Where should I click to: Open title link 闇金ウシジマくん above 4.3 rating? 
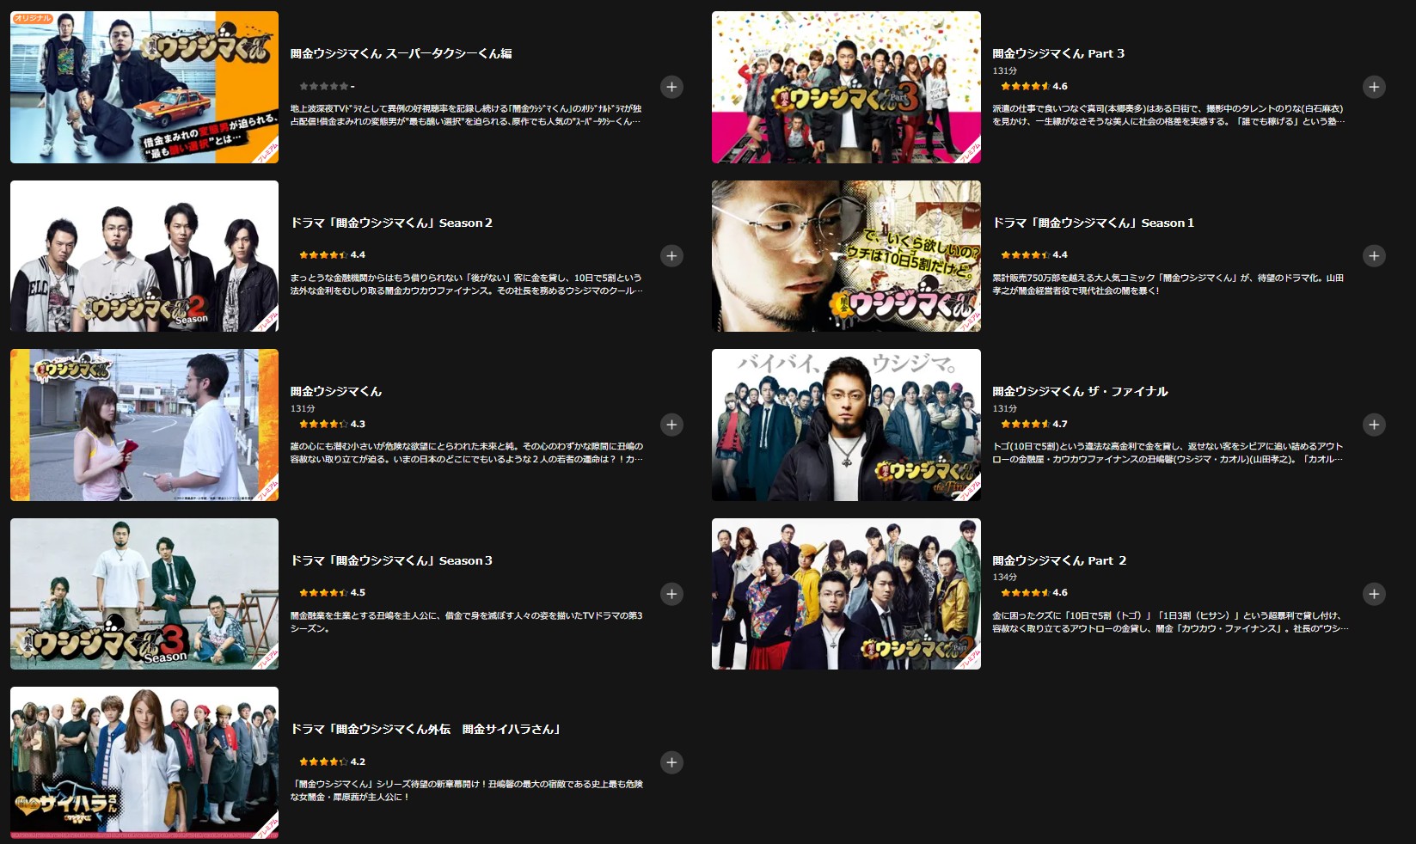click(x=336, y=391)
